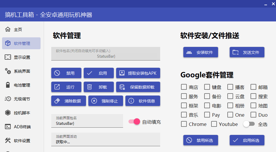
Task: Tick the Youtube checkbox
Action: point(214,124)
